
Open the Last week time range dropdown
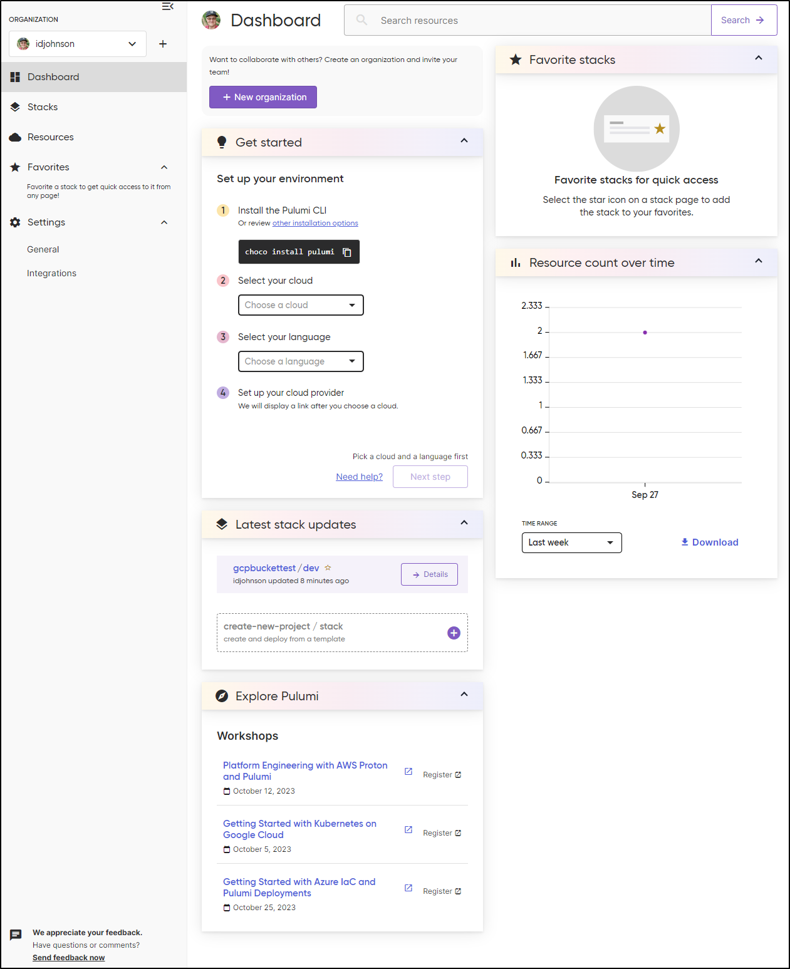(572, 542)
